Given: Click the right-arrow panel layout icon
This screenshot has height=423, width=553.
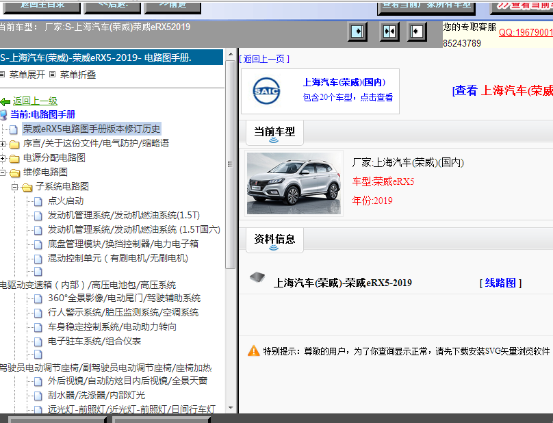Looking at the screenshot, I should (x=357, y=31).
